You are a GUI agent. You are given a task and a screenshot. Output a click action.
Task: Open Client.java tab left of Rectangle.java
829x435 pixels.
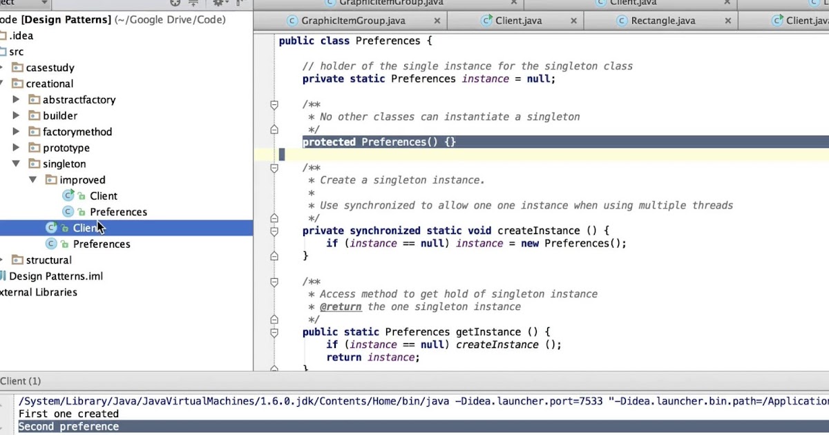(515, 21)
